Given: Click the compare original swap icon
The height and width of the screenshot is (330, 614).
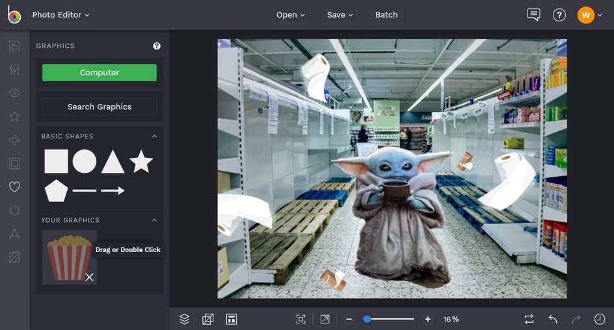Looking at the screenshot, I should [529, 320].
